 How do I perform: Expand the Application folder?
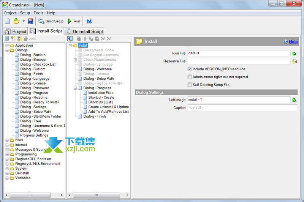pos(7,46)
